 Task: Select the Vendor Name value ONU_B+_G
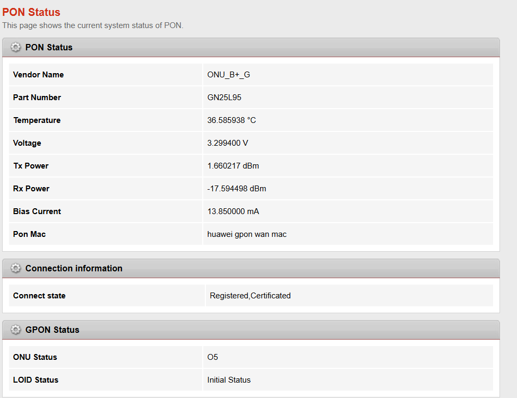[x=228, y=75]
